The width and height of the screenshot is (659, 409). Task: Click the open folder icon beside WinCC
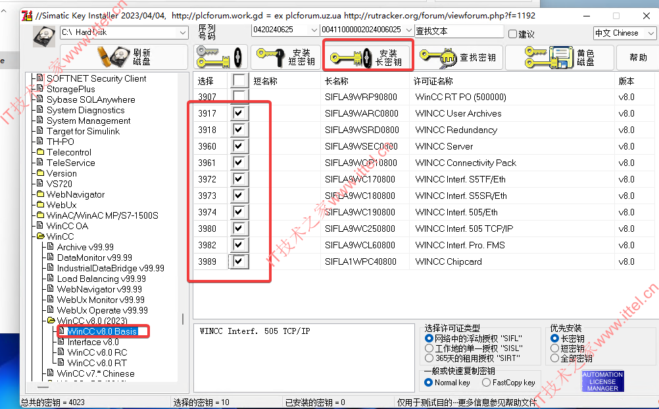40,236
